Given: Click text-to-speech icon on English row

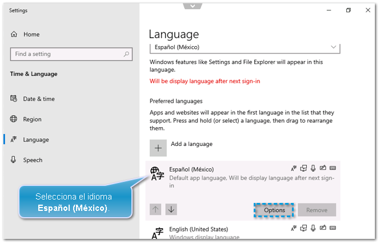Looking at the screenshot, I should 303,228.
